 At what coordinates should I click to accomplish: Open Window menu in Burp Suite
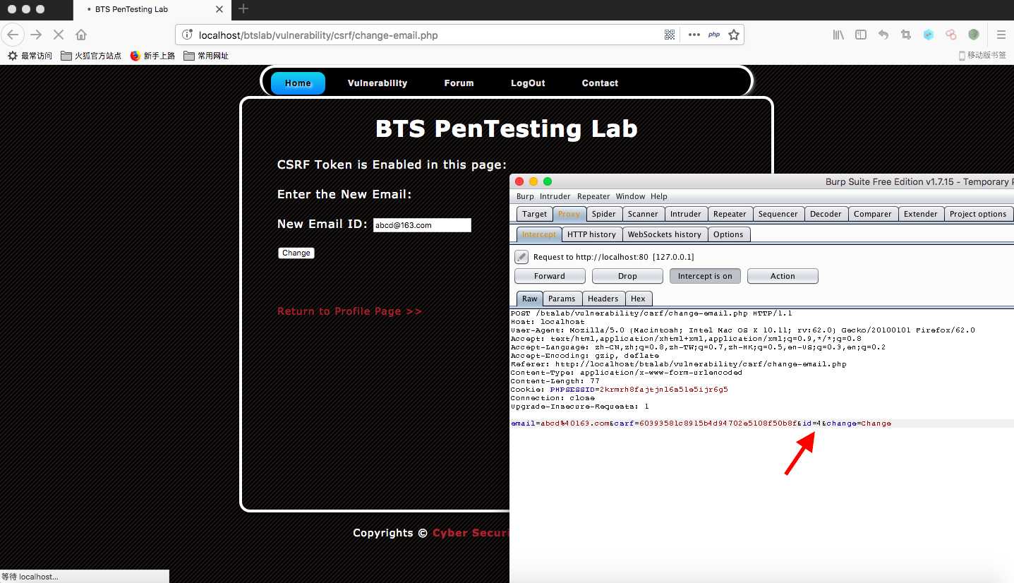point(630,196)
